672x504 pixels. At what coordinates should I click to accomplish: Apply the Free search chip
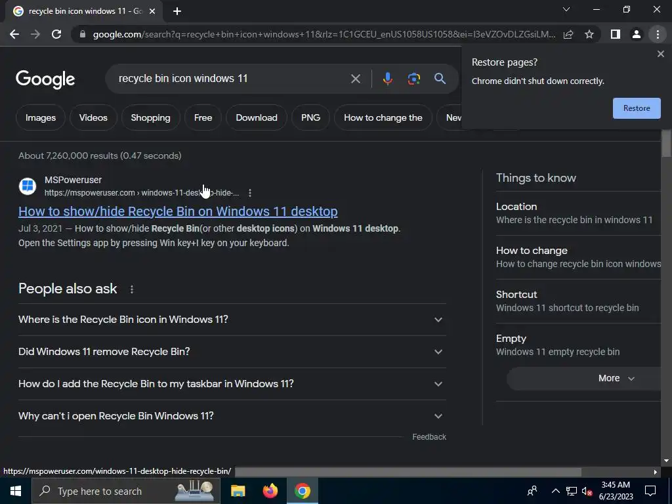click(x=203, y=117)
